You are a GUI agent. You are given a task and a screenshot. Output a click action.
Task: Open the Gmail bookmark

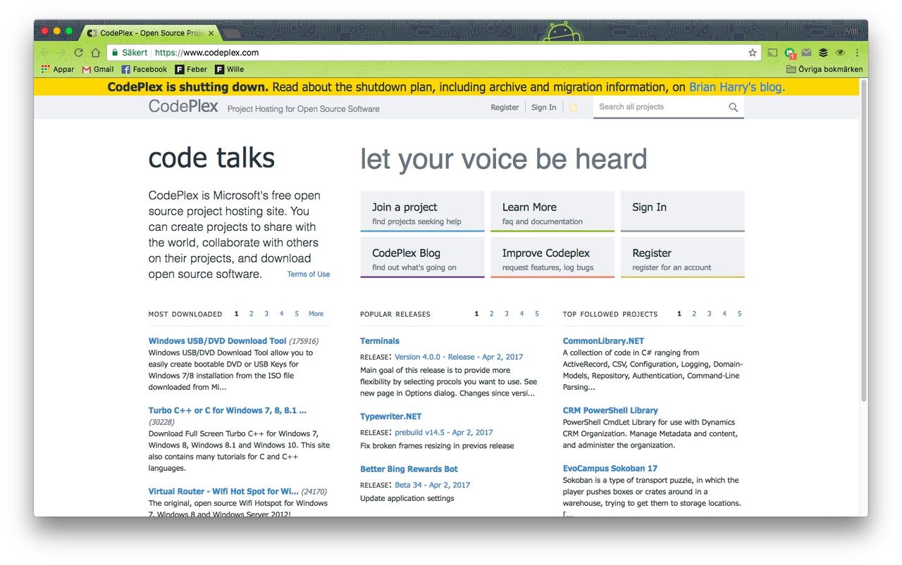(98, 69)
